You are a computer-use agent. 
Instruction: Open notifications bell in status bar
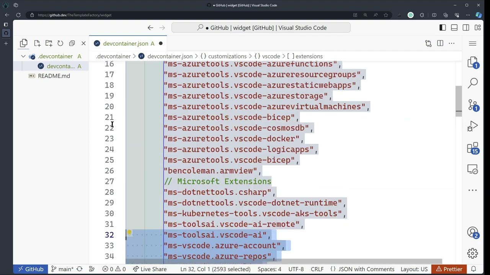[x=474, y=269]
